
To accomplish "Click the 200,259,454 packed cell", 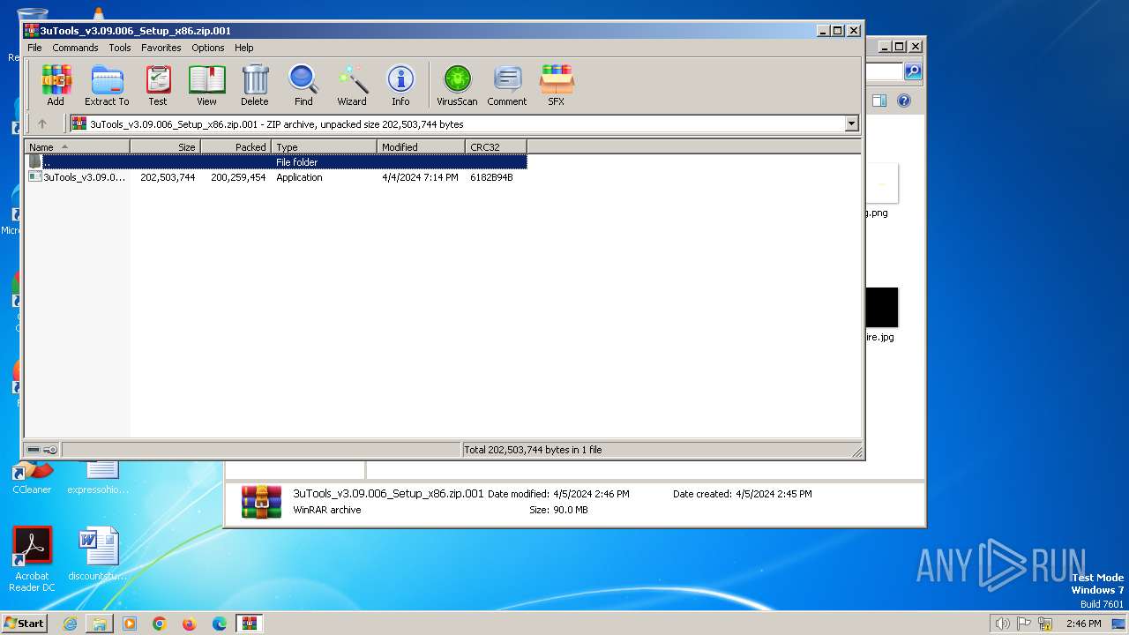I will point(238,177).
